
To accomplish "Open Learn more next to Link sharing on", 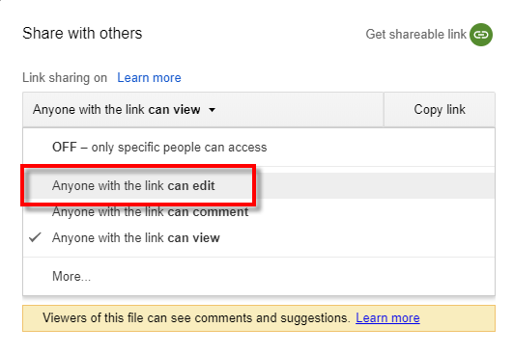I will click(149, 78).
